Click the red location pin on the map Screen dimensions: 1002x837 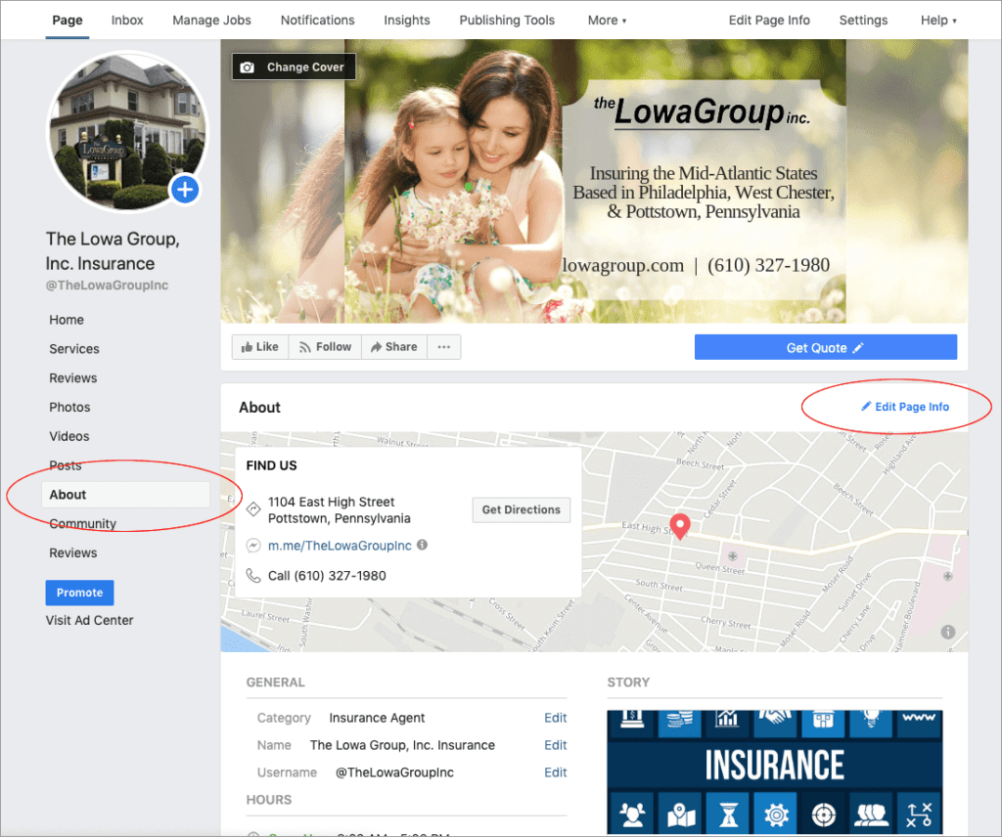[x=680, y=526]
